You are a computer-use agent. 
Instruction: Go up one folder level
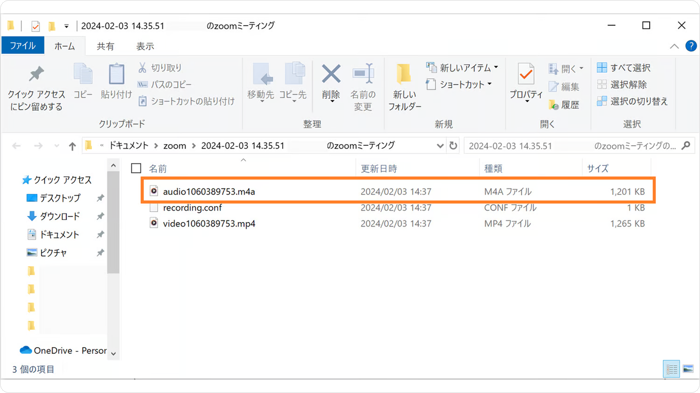pos(72,146)
